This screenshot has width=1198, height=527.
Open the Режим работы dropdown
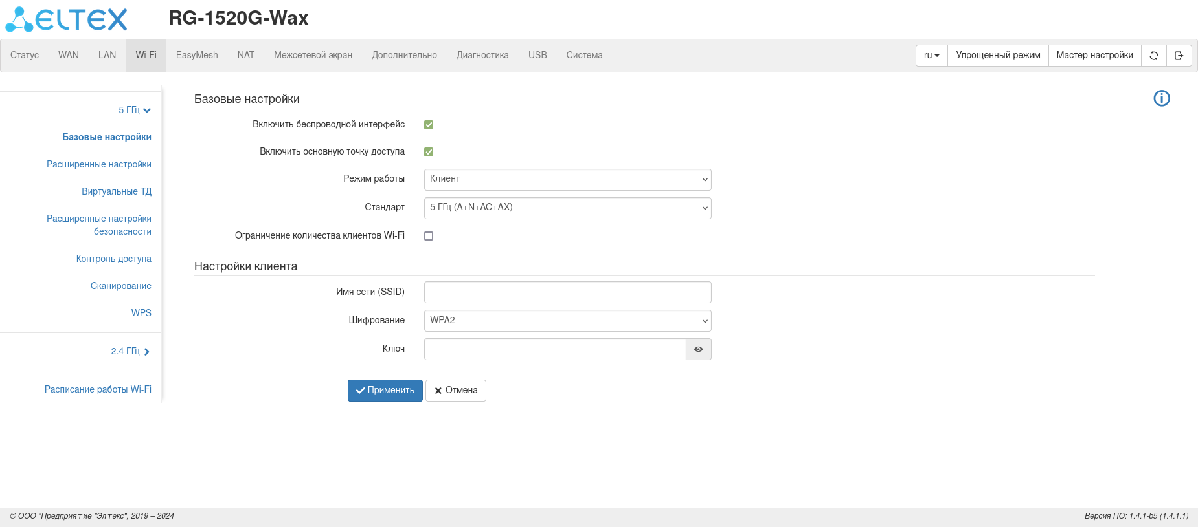(567, 180)
